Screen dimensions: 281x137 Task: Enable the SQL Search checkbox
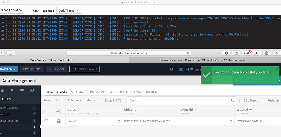241,100
